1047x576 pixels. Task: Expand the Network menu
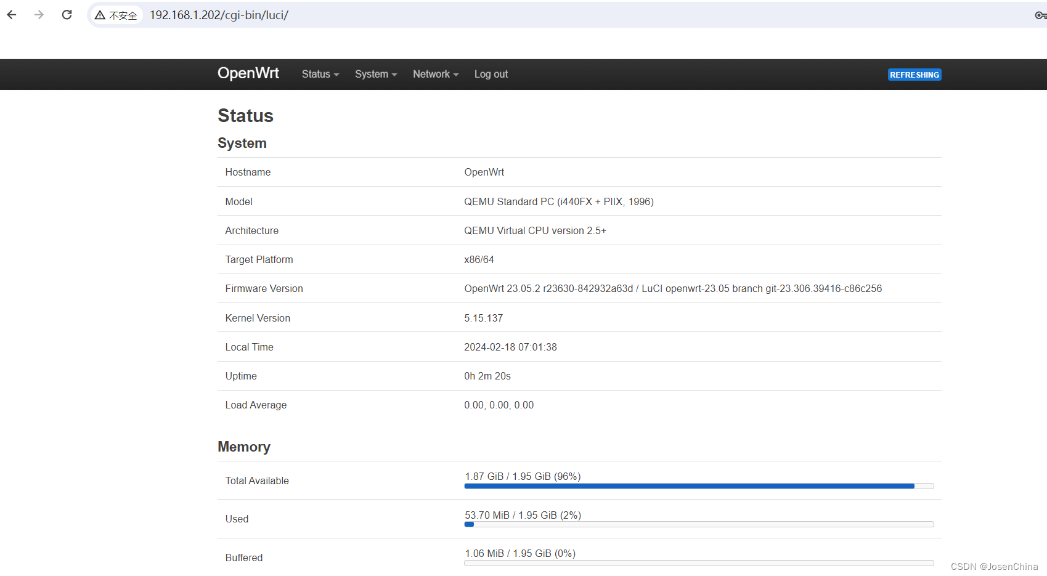coord(436,74)
